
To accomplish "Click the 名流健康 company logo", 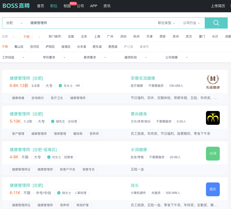I will click(x=213, y=82).
